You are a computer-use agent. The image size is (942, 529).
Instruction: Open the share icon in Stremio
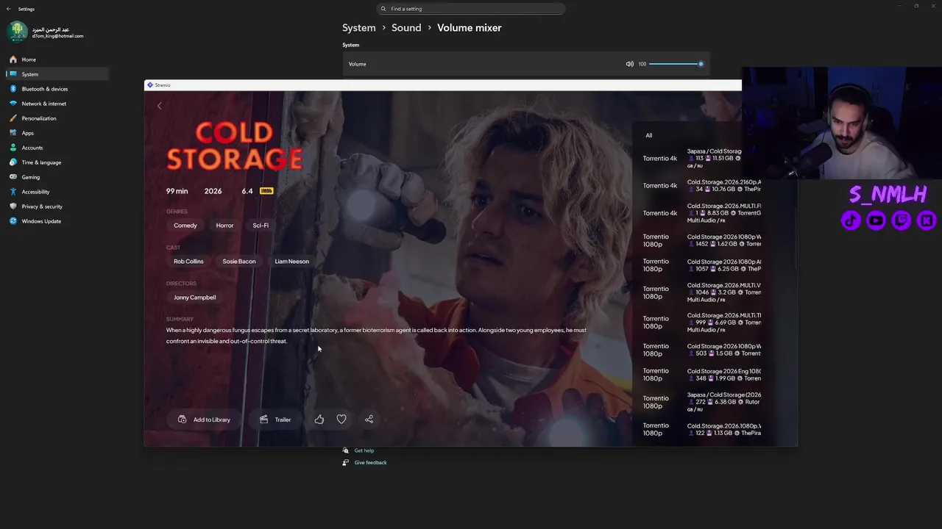click(x=369, y=420)
